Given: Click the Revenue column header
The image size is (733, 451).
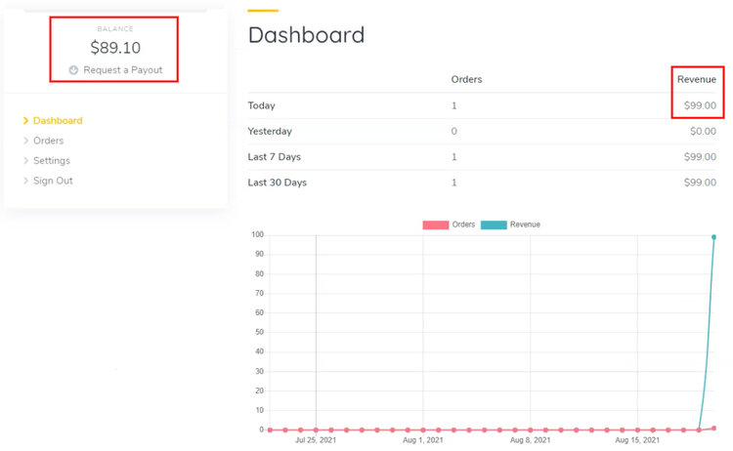Looking at the screenshot, I should click(x=697, y=79).
